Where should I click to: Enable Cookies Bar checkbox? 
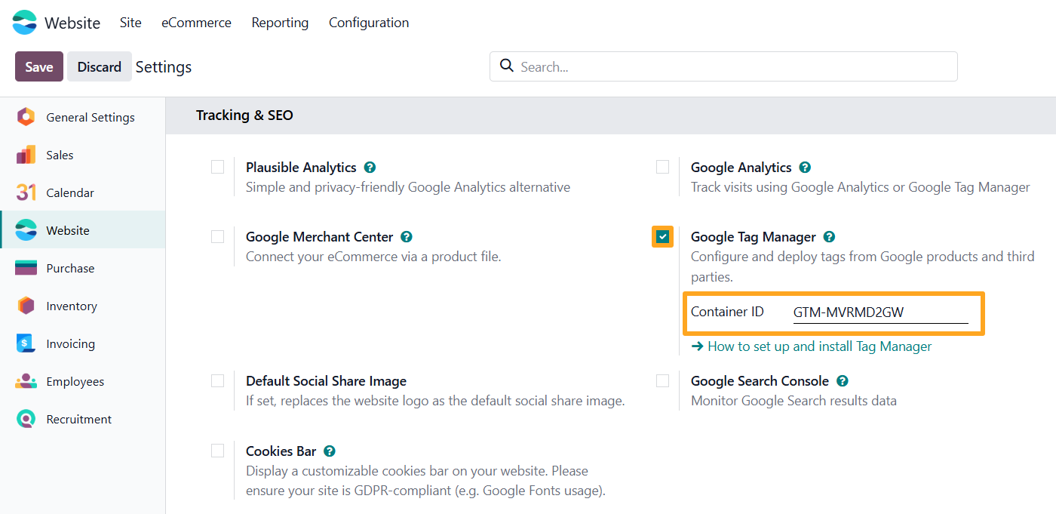pos(218,451)
